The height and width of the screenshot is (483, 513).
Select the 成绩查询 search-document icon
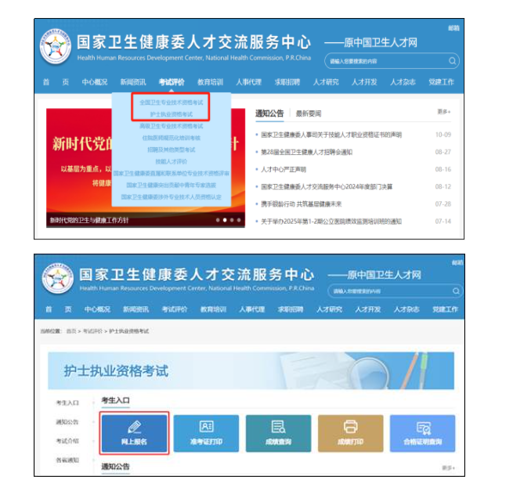[x=278, y=431]
